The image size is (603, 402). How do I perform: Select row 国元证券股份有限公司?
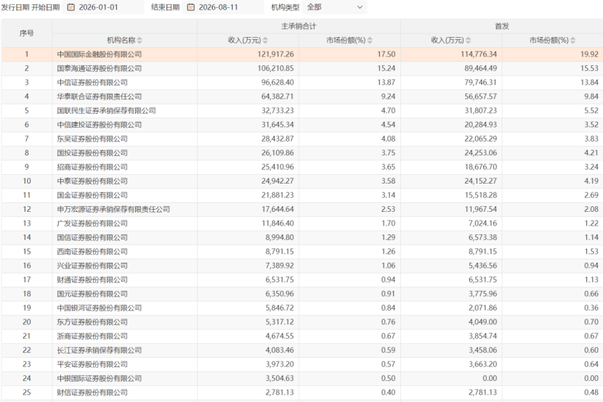pos(301,294)
